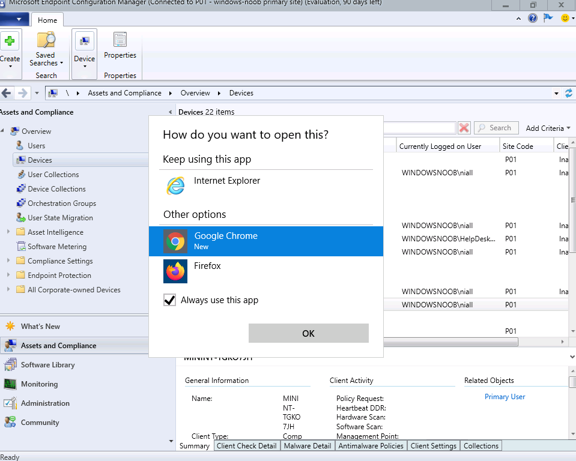Click OK in the open-with dialog
Viewport: 576px width, 461px height.
click(309, 333)
